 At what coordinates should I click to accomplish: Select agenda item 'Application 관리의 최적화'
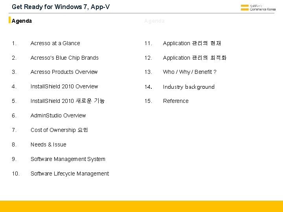(x=195, y=58)
